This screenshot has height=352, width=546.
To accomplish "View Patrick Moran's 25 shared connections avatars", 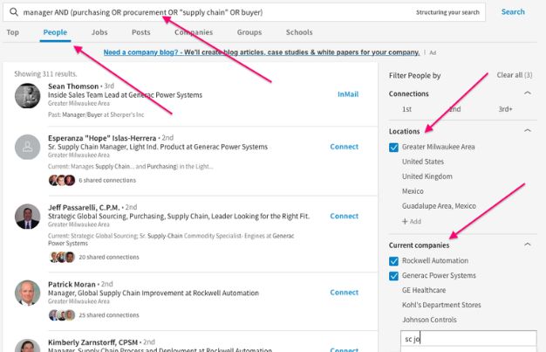I will point(62,315).
